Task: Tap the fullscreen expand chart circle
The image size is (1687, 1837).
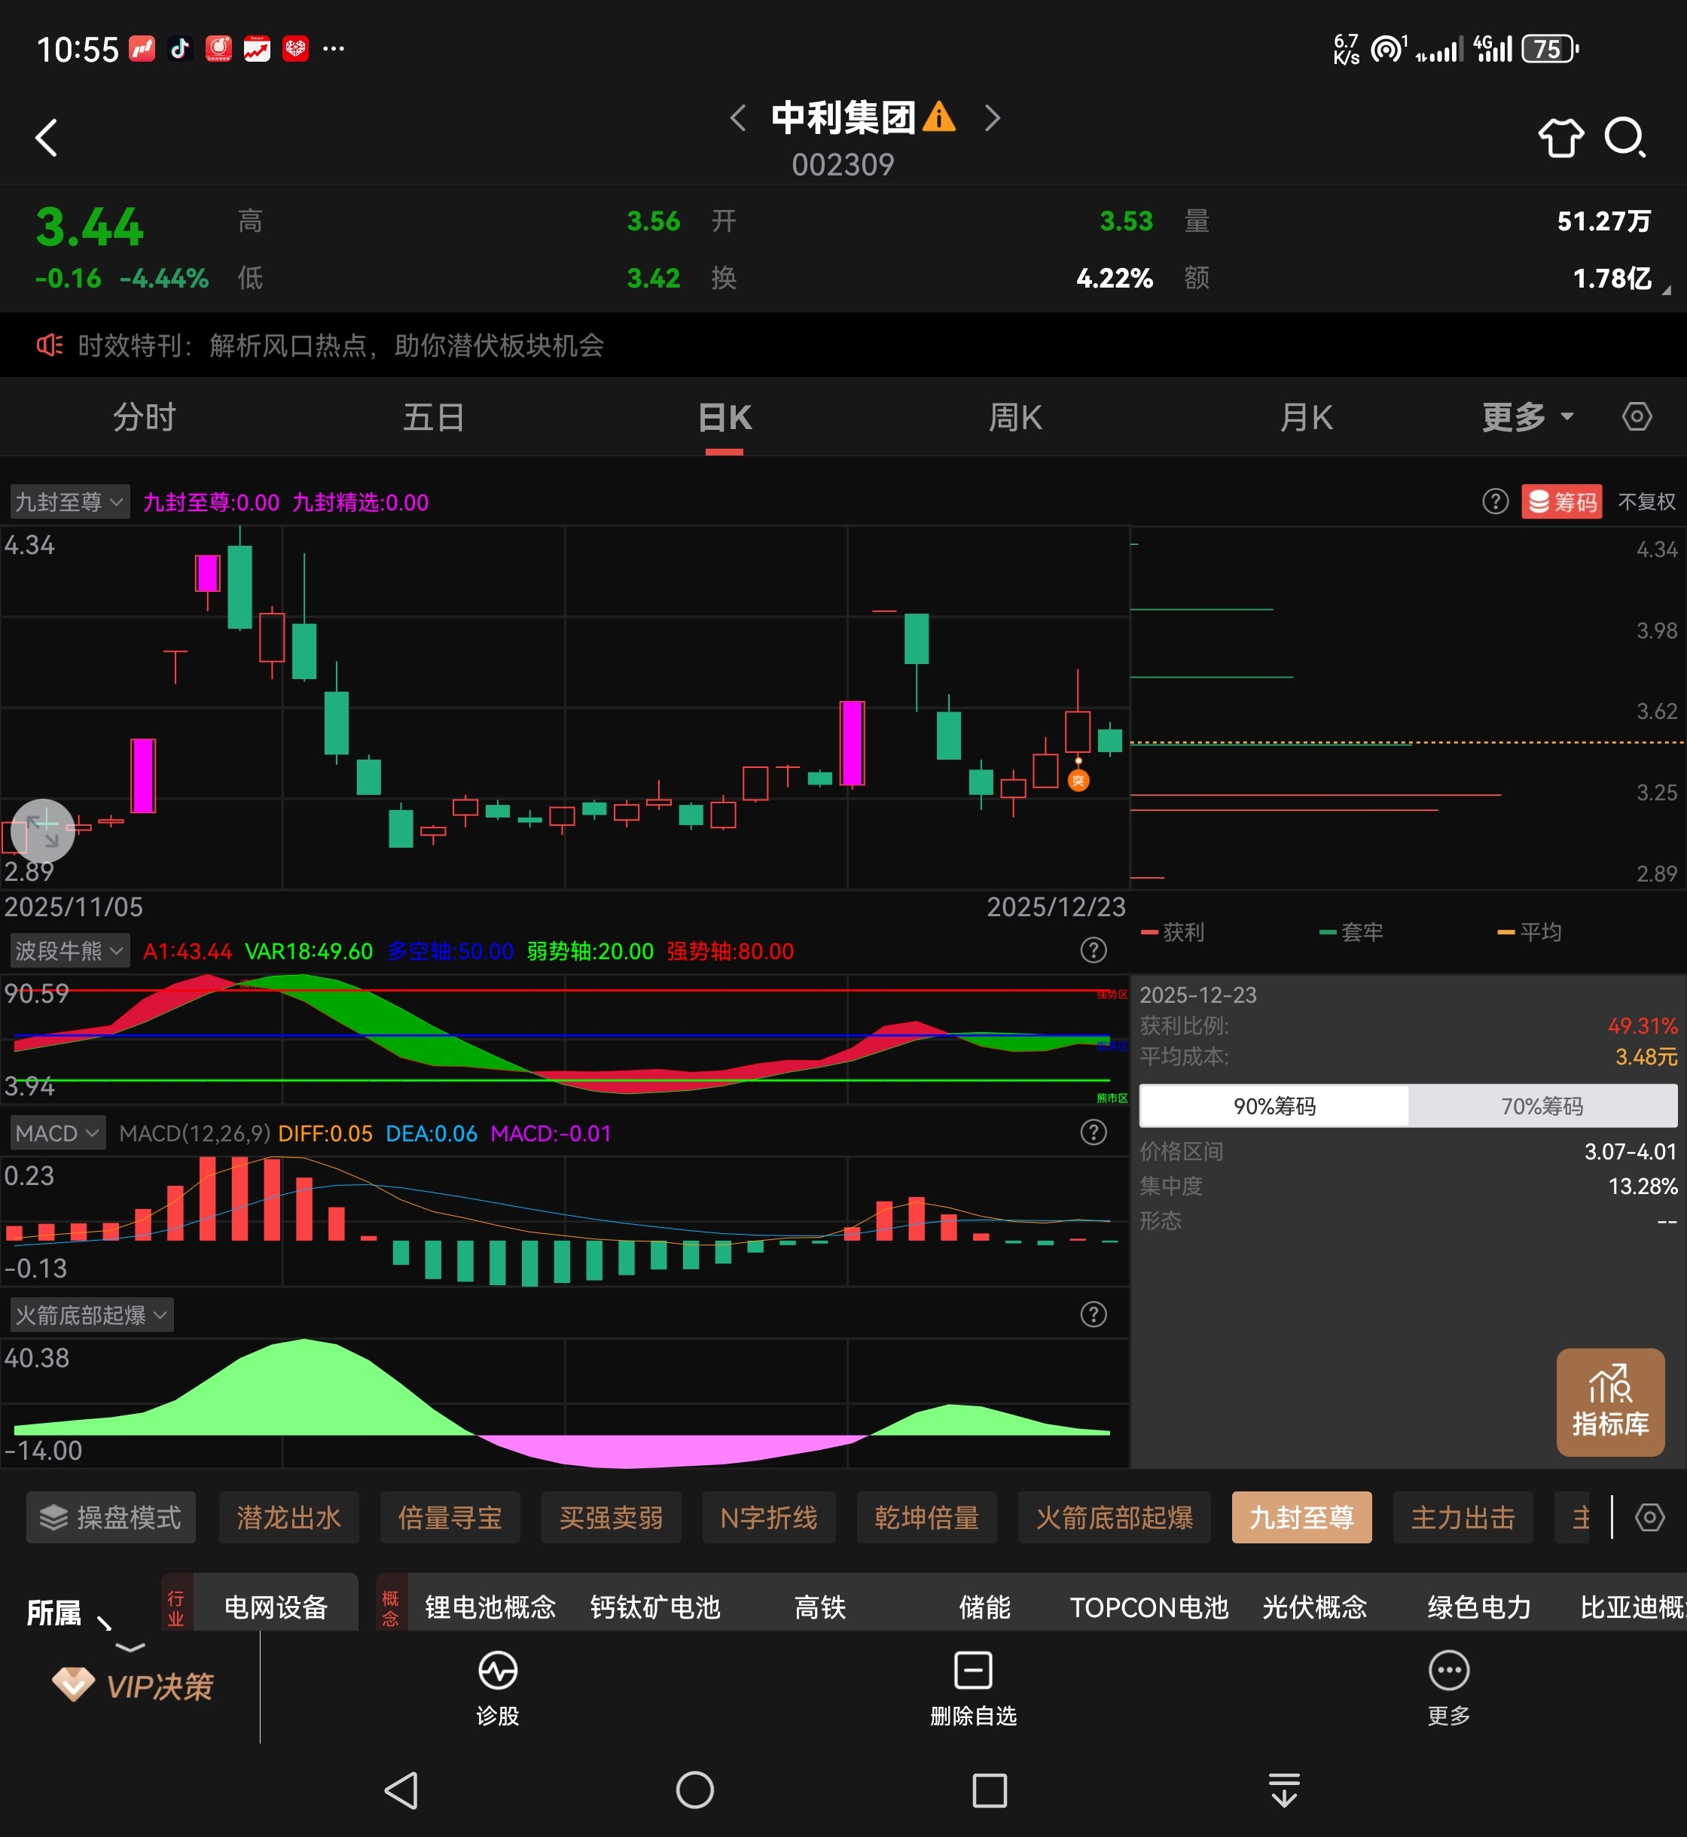Action: [x=43, y=830]
